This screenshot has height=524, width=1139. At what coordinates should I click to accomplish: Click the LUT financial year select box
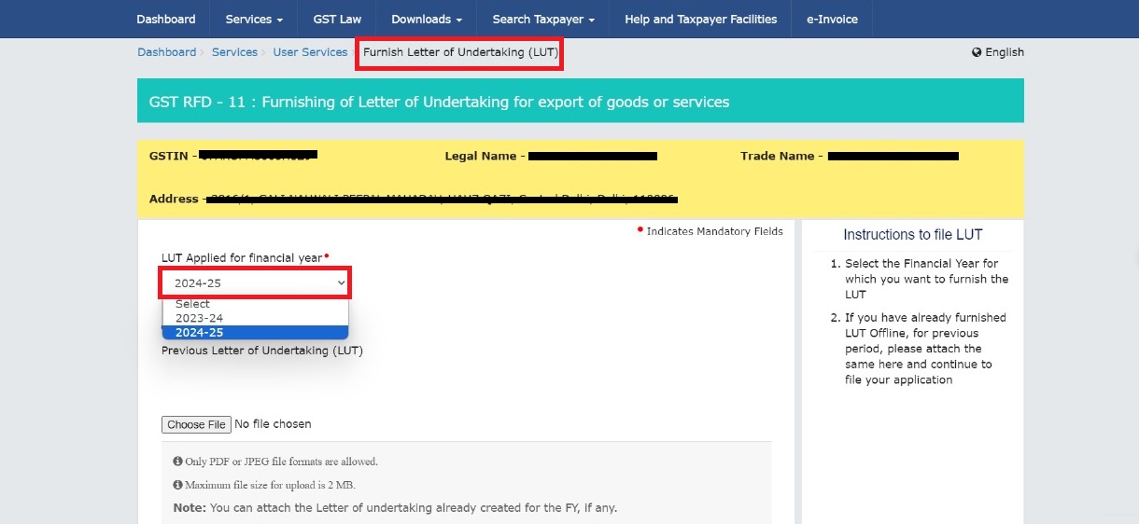point(256,283)
